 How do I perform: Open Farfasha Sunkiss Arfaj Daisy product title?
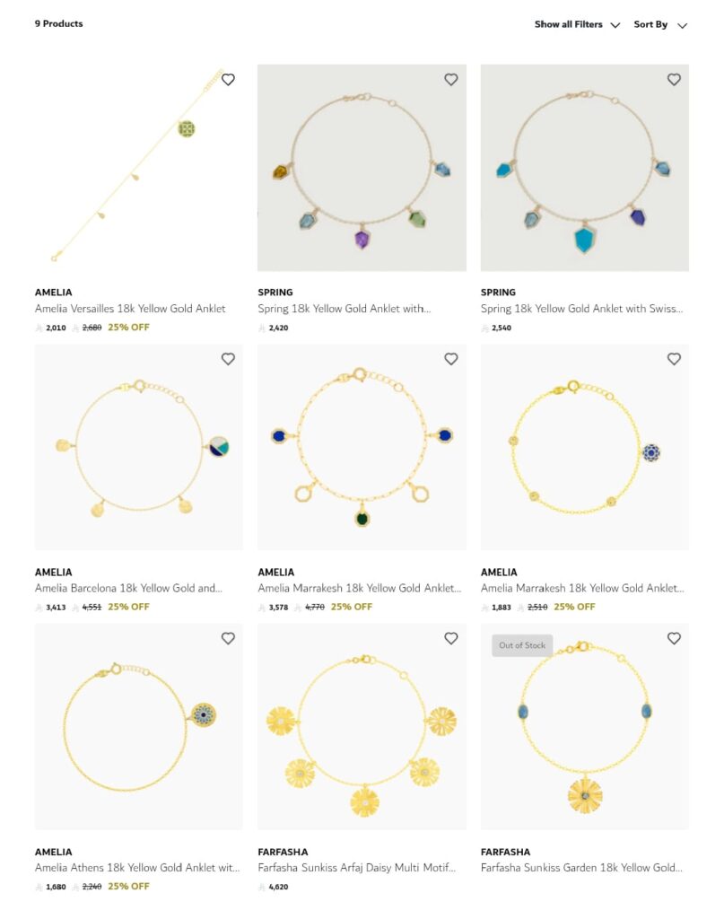click(357, 868)
